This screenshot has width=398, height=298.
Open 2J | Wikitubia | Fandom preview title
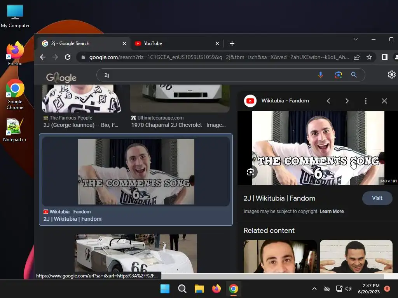(279, 198)
